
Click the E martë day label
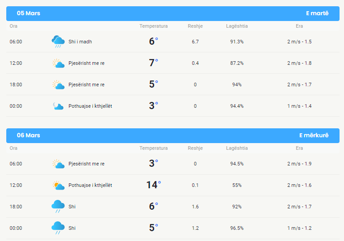[317, 13]
